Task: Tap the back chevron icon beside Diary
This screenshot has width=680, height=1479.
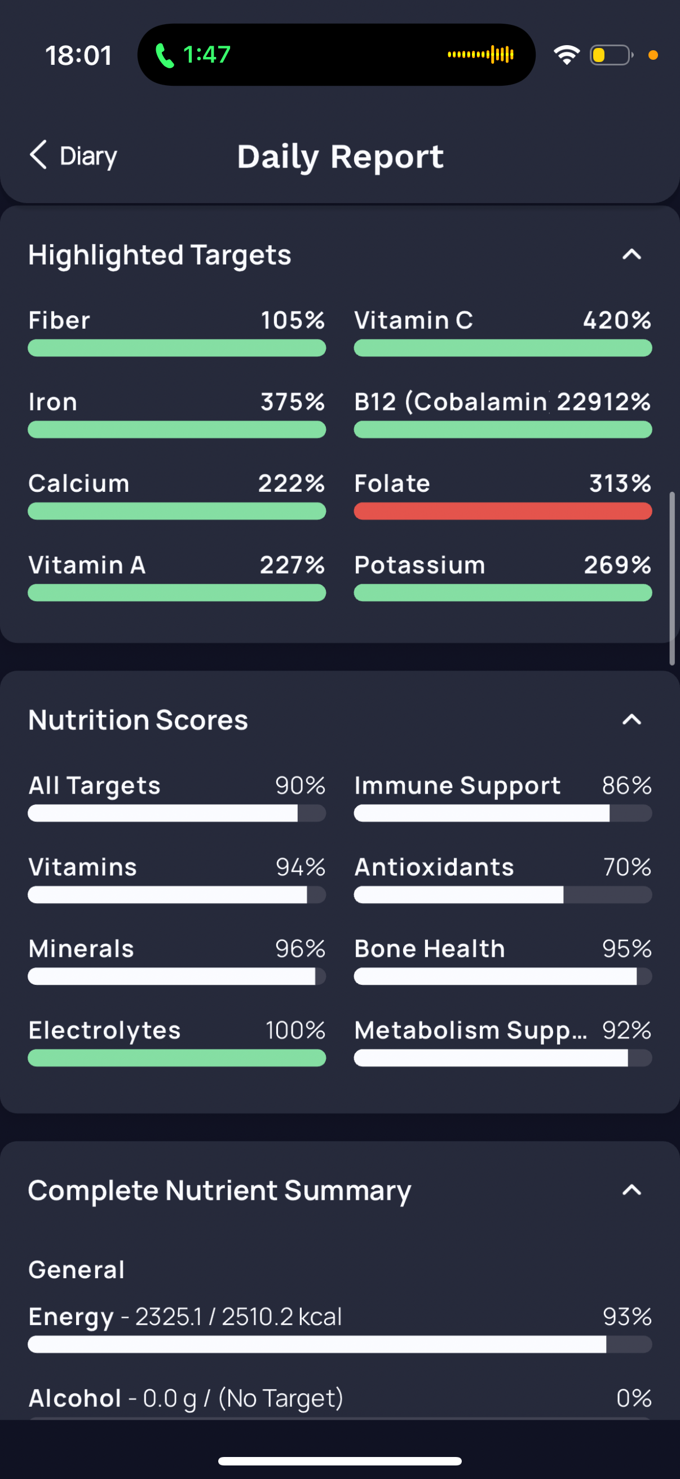Action: [x=38, y=155]
